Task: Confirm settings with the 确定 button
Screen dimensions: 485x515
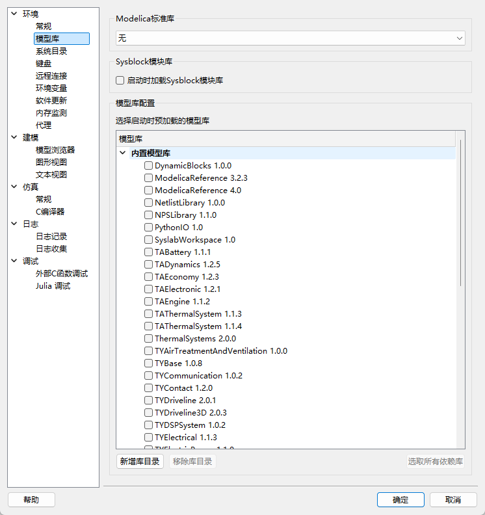Action: point(400,500)
